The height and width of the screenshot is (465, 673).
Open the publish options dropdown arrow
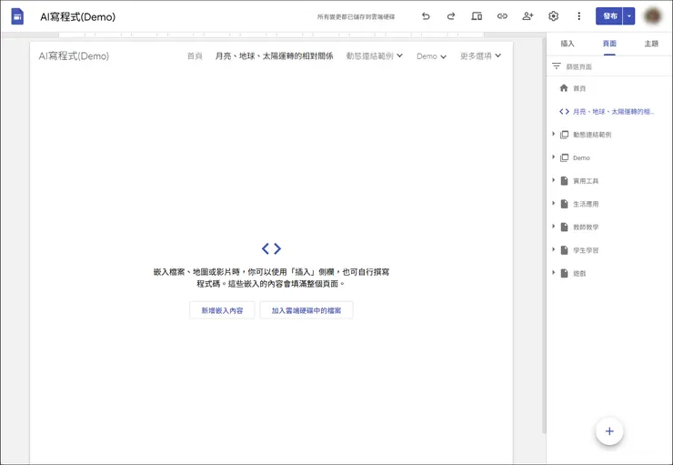(x=628, y=16)
